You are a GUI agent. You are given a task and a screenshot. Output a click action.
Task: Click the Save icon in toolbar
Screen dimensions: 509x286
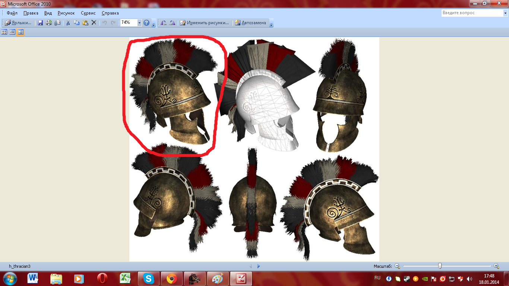(40, 23)
